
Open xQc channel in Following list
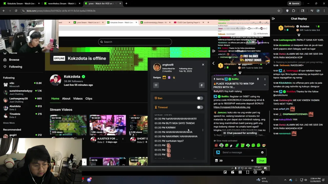[22, 84]
